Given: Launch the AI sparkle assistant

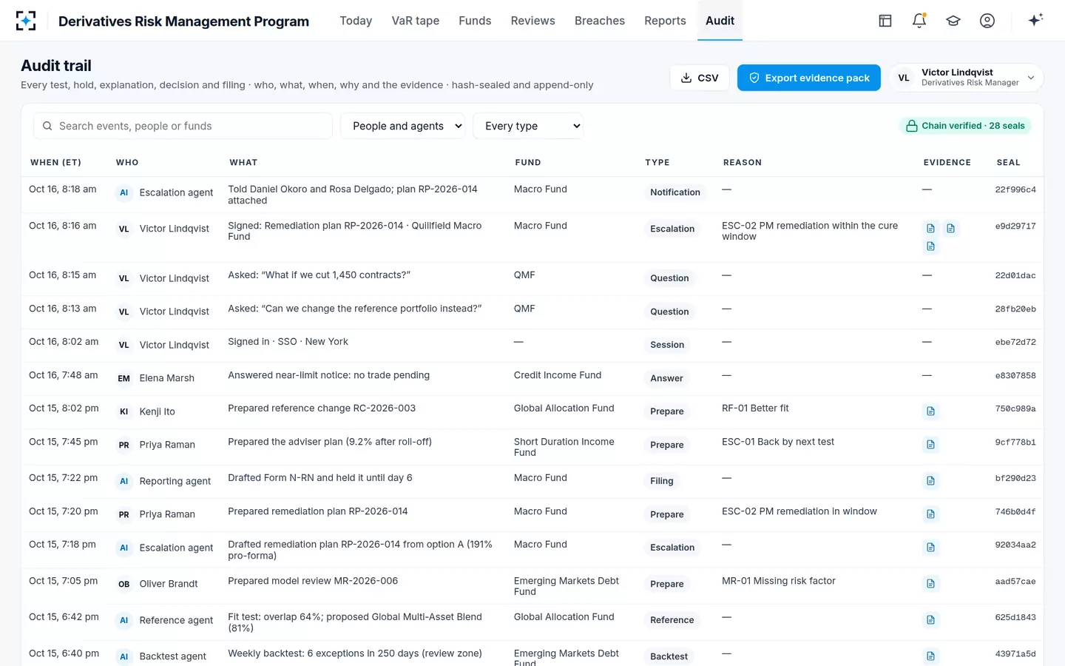Looking at the screenshot, I should 1035,20.
